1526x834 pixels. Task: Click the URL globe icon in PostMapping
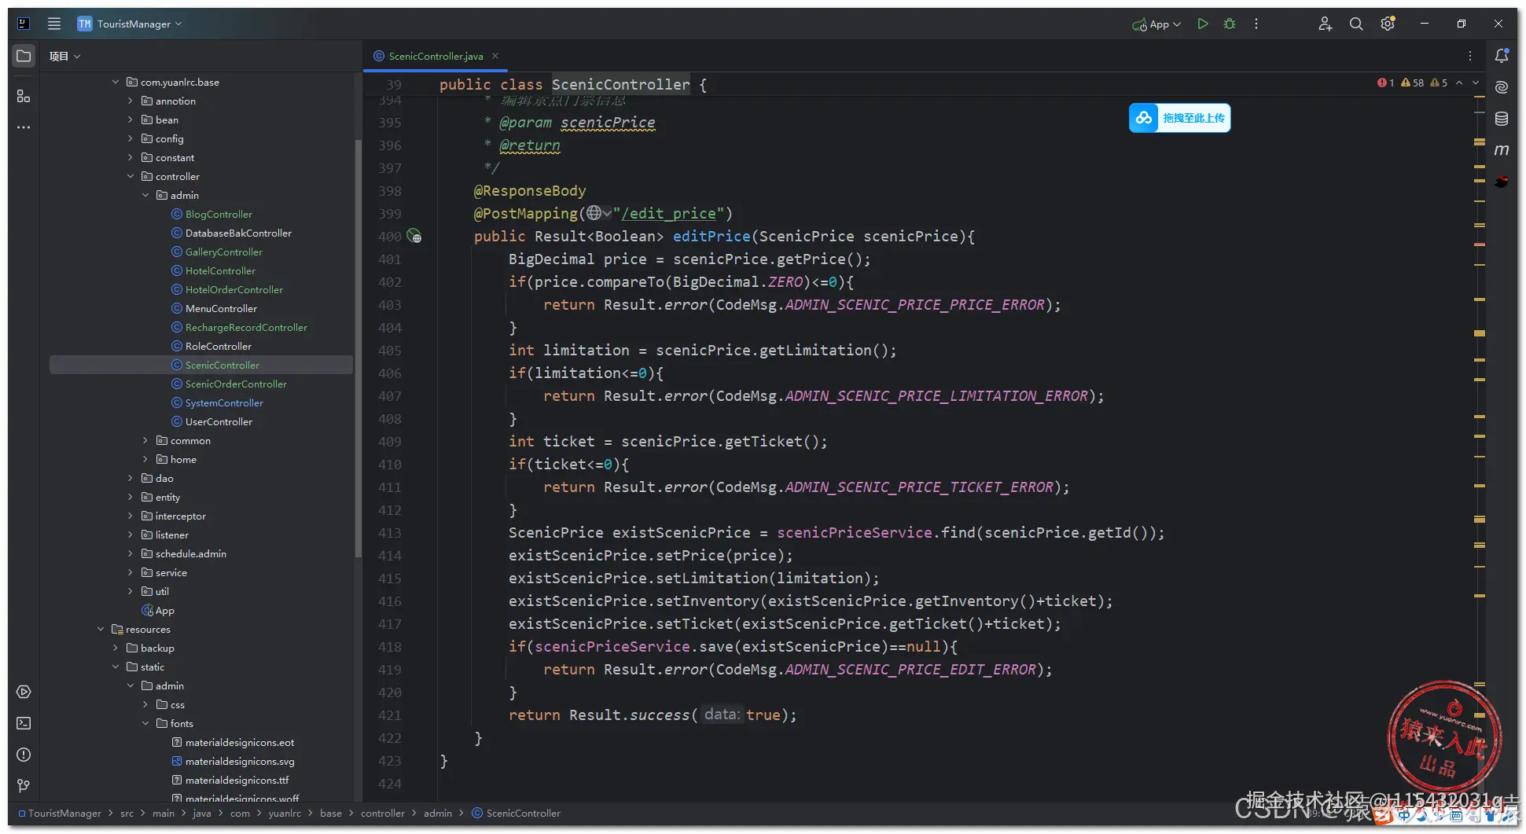pos(594,213)
